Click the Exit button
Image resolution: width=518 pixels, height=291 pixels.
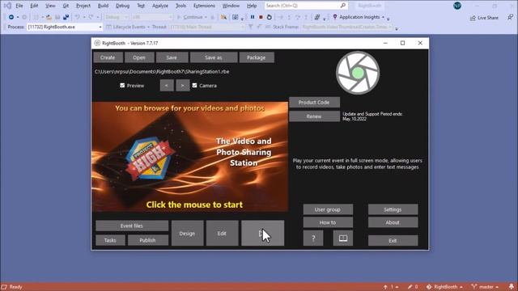coord(393,241)
